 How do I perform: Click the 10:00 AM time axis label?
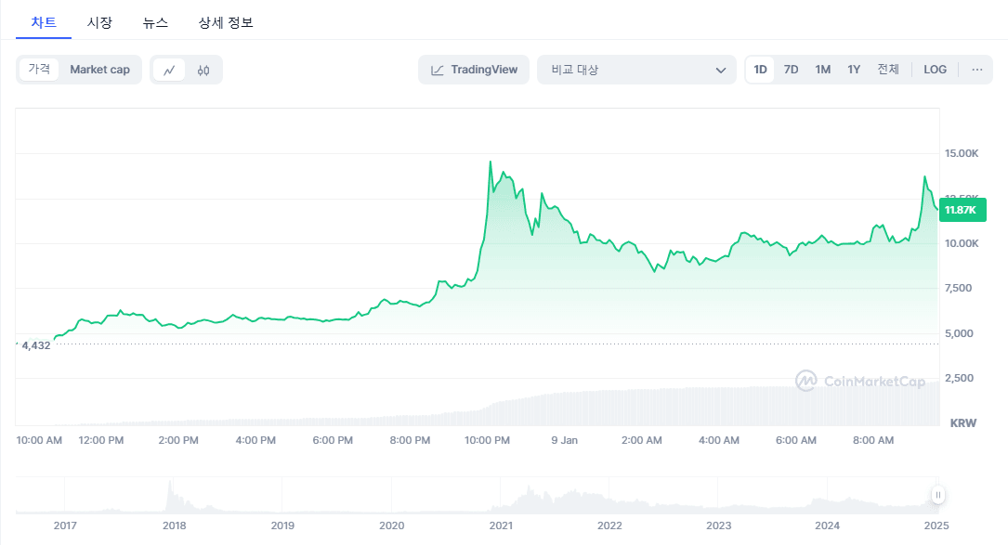(x=39, y=440)
